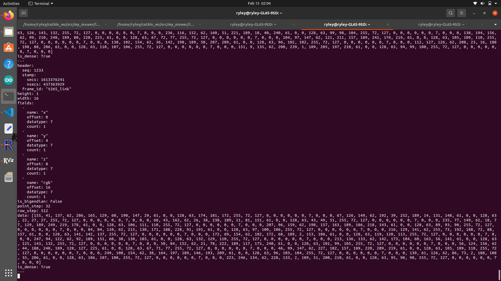This screenshot has height=281, width=501.
Task: Show applications grid in dock
Action: [9, 273]
